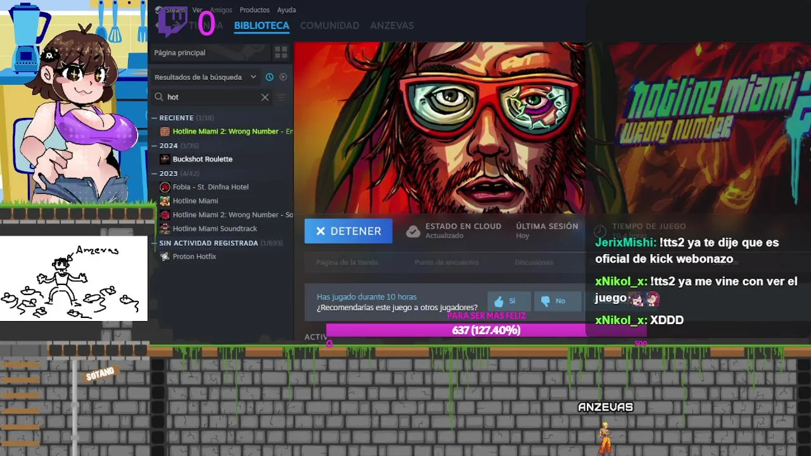
Task: Choose No thumbs-down recommendation
Action: (557, 301)
